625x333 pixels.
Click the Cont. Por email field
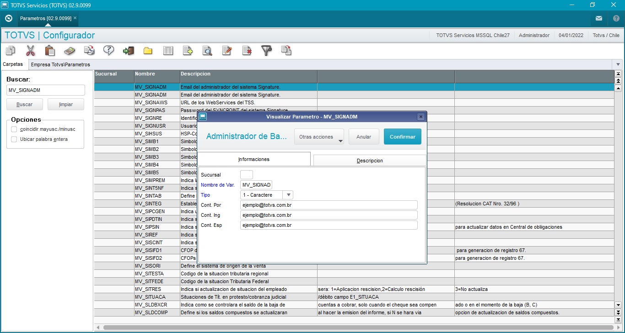(329, 205)
